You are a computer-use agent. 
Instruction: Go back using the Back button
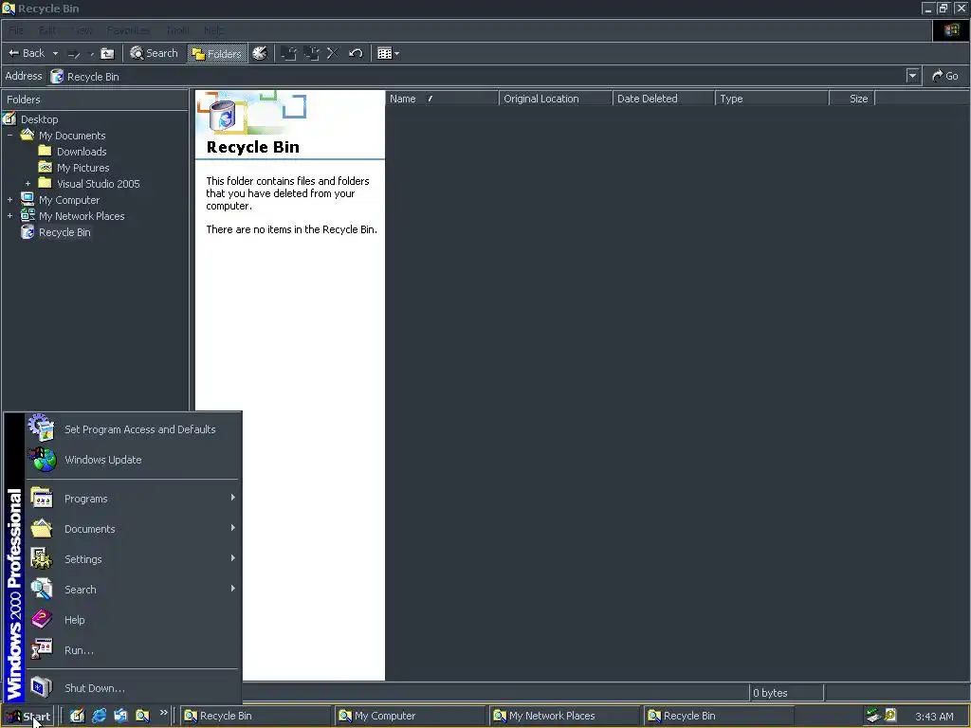coord(26,53)
